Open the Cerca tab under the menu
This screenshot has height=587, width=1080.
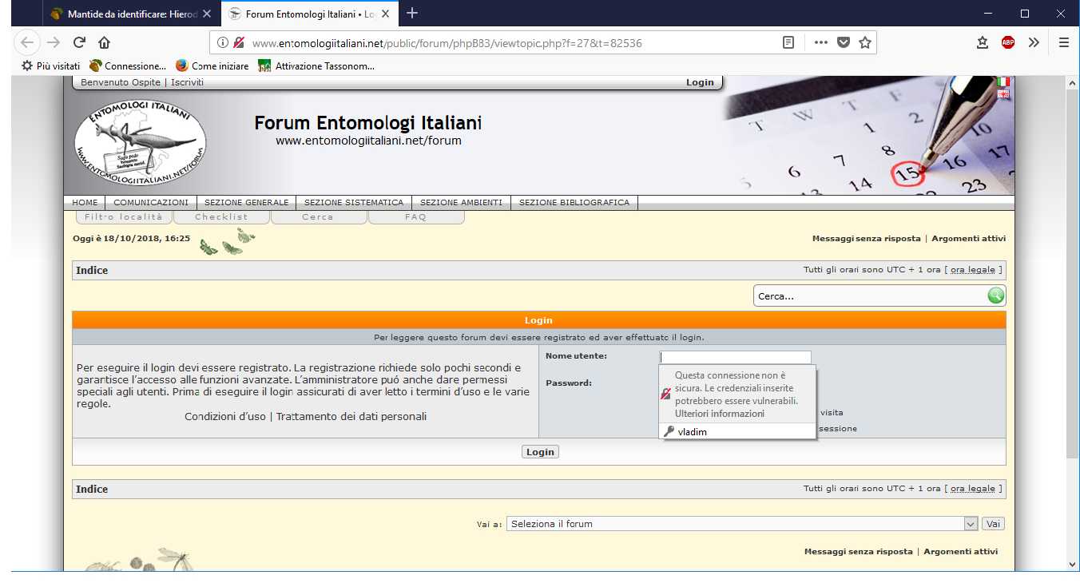[319, 217]
